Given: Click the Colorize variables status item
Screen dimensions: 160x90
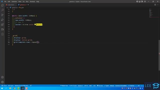Looking at the screenshot, I should pyautogui.click(x=121, y=85).
